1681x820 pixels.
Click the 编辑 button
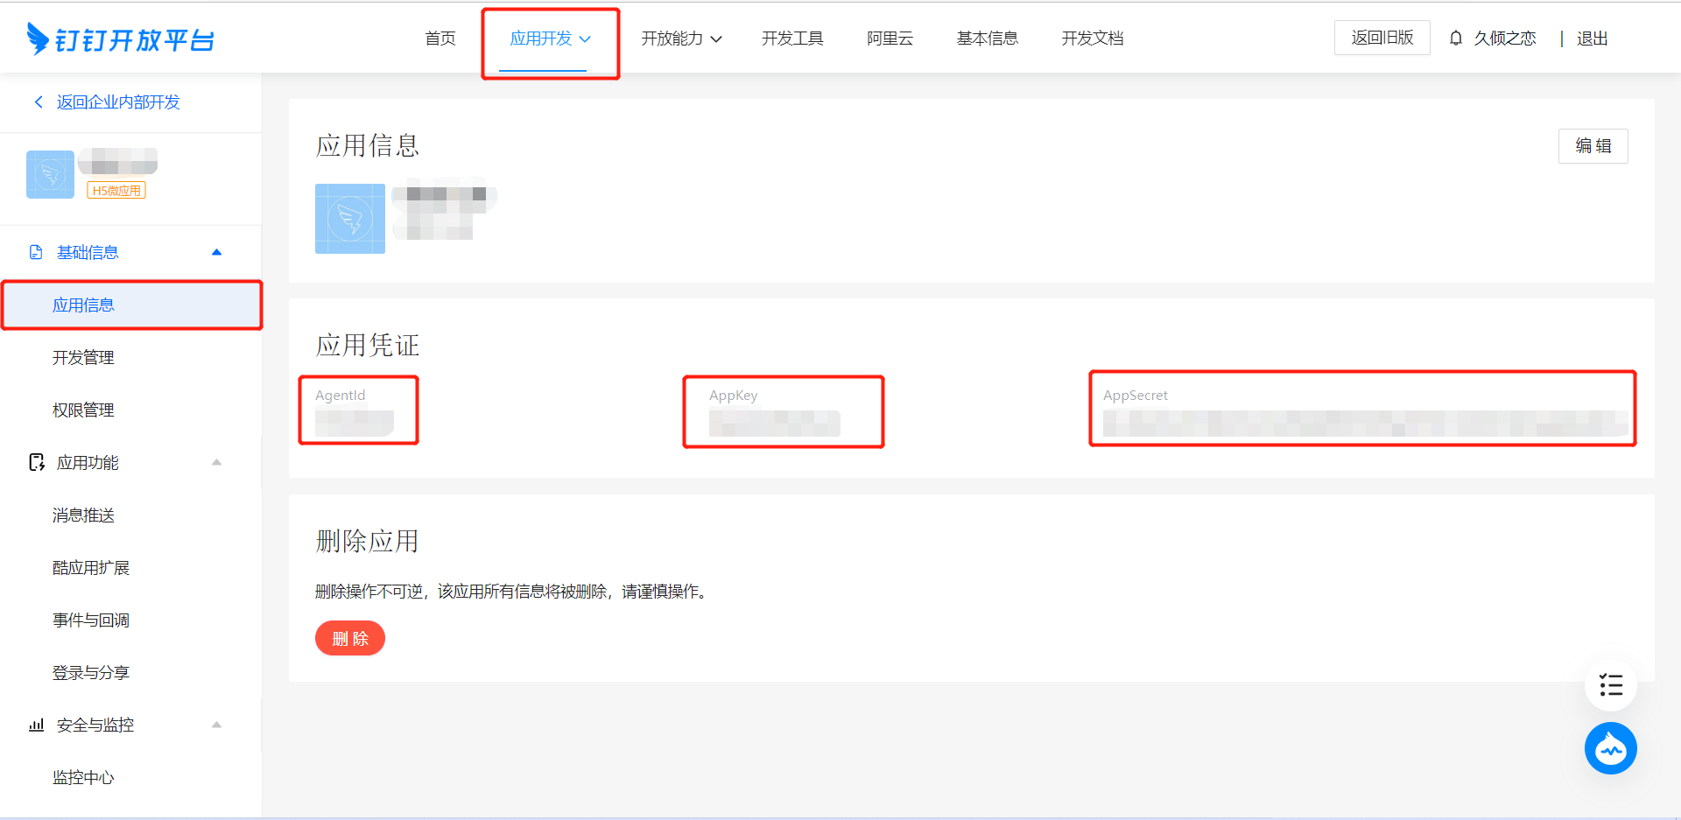(x=1593, y=146)
